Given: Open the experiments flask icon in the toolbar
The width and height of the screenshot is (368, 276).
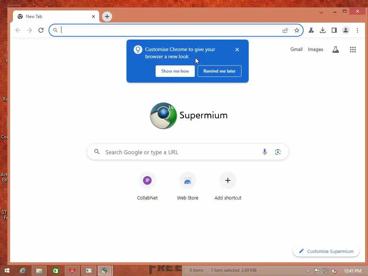Looking at the screenshot, I should pos(311,30).
